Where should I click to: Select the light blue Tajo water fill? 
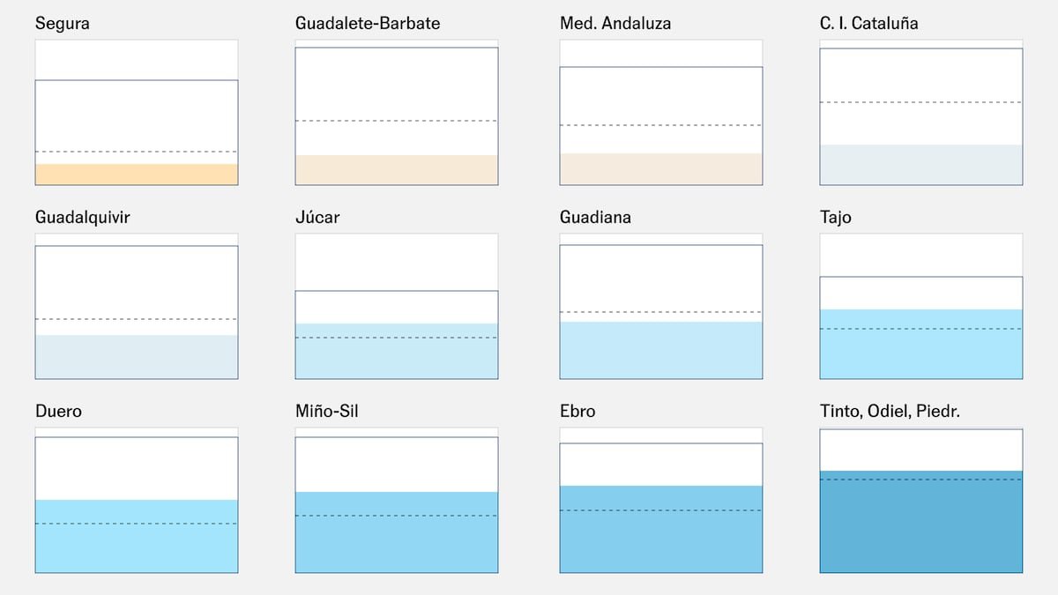(x=921, y=345)
